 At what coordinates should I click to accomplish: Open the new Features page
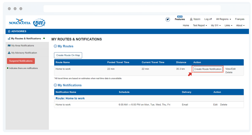(180, 19)
